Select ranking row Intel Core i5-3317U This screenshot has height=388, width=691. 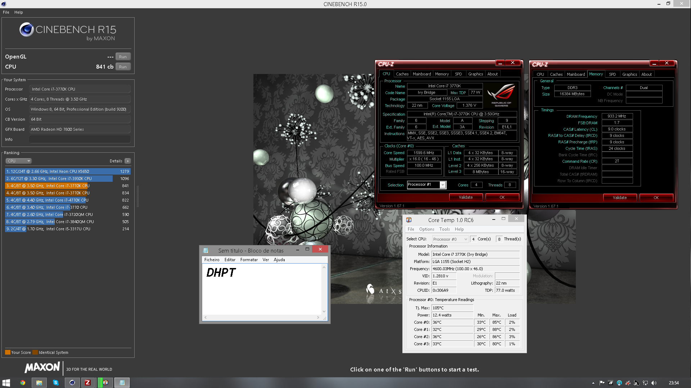point(68,229)
